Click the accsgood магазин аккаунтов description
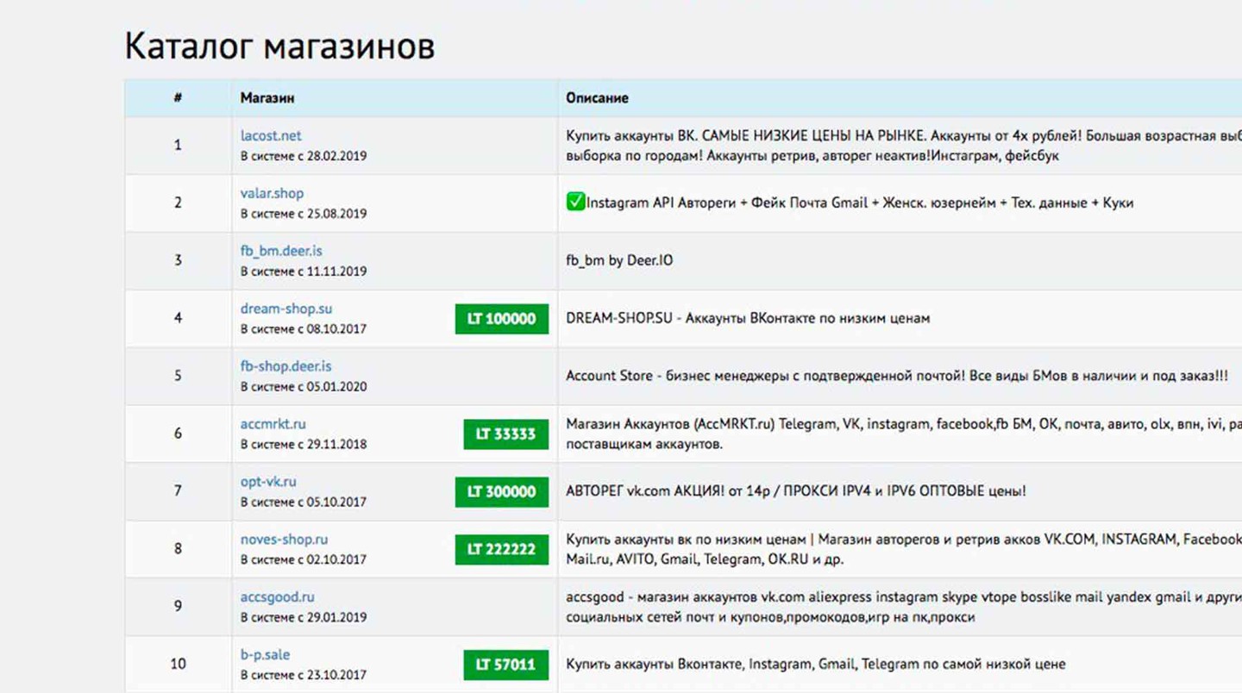This screenshot has width=1242, height=693. (904, 607)
